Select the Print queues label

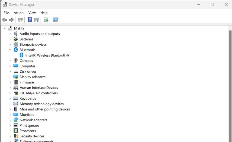pyautogui.click(x=29, y=125)
